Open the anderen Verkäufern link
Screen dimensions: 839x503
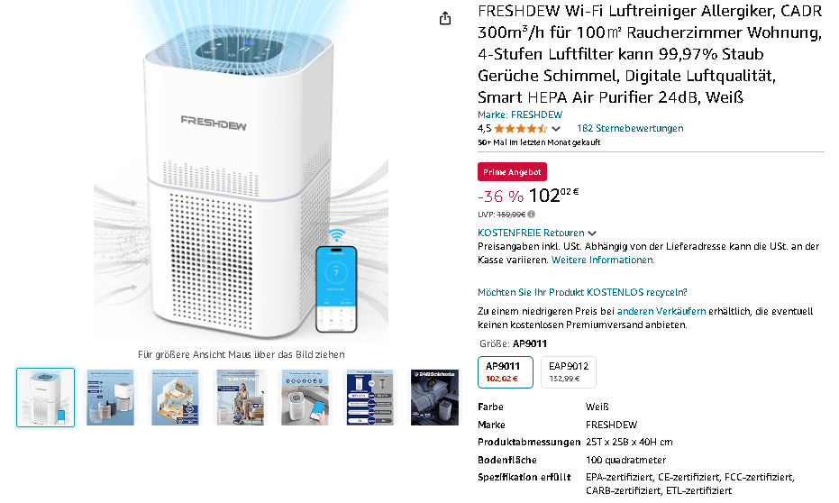tap(661, 311)
